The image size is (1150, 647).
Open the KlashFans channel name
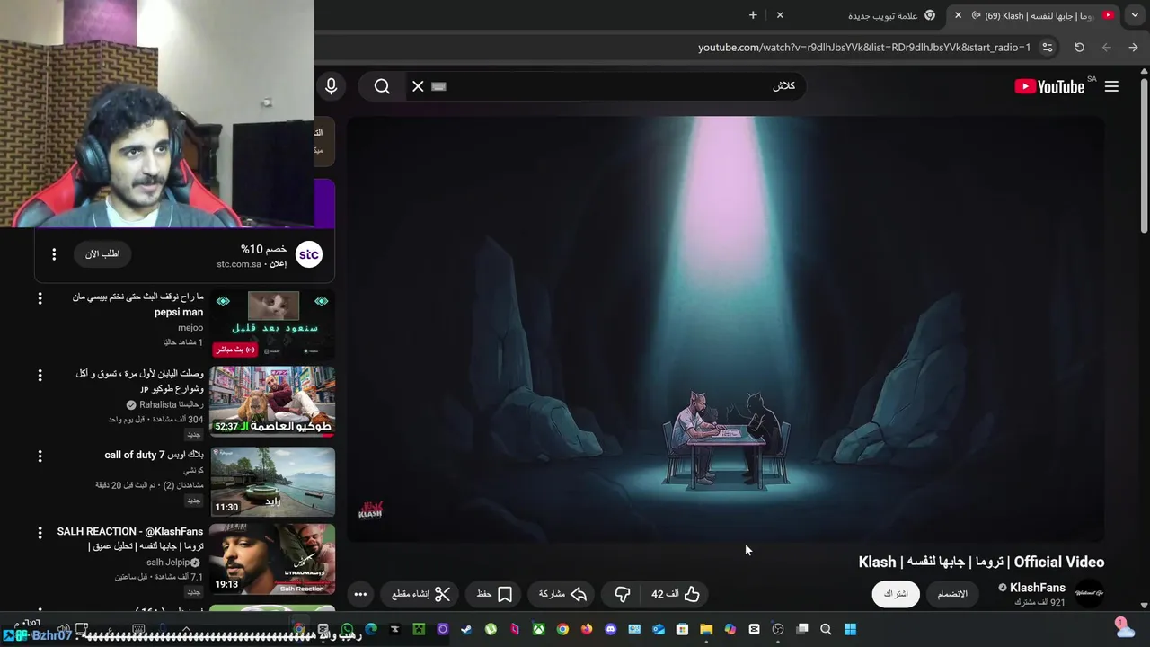(1037, 588)
